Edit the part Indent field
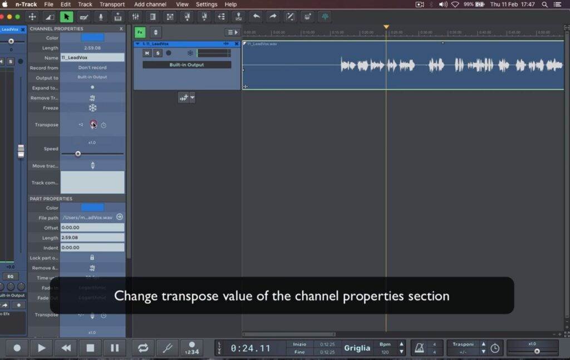 click(x=92, y=248)
